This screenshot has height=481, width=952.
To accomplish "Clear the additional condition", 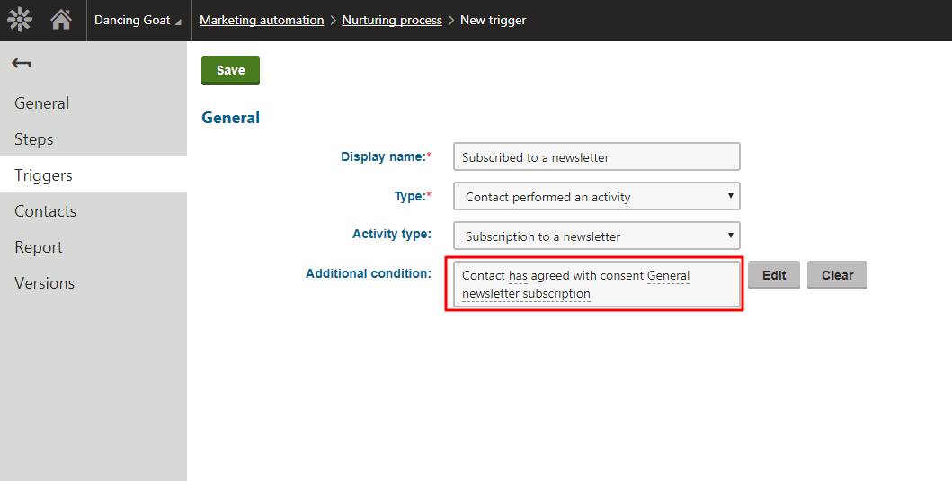I will (837, 275).
